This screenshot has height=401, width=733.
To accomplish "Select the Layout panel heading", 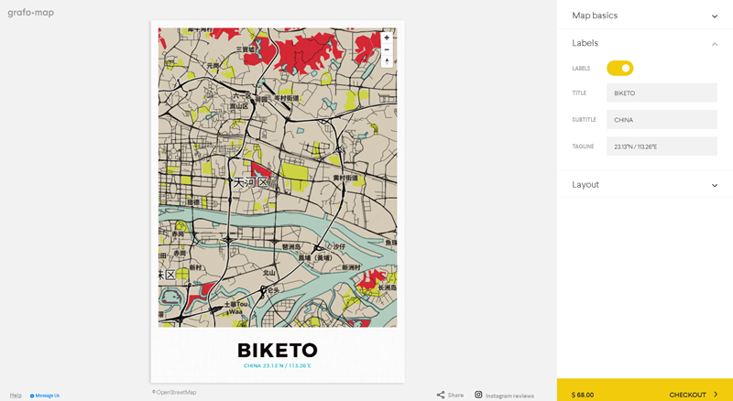I will 585,185.
